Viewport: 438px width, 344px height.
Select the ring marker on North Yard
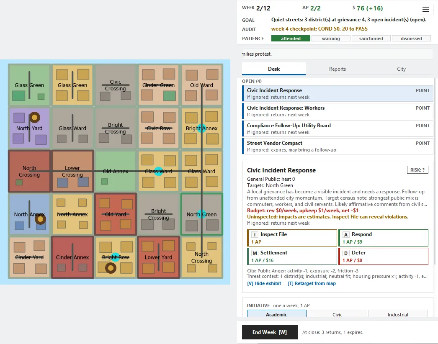pos(35,118)
